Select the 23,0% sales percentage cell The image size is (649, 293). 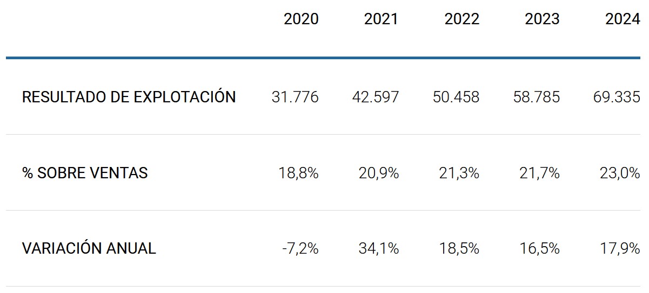620,173
